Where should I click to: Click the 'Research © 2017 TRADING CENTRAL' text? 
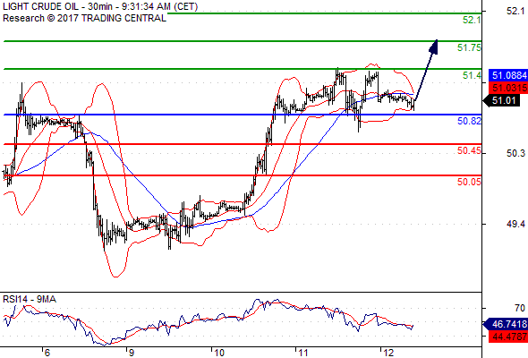coord(84,18)
